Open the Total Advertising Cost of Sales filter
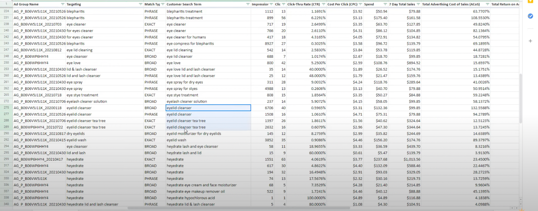Screen dimensions: 538x211 pyautogui.click(x=487, y=4)
